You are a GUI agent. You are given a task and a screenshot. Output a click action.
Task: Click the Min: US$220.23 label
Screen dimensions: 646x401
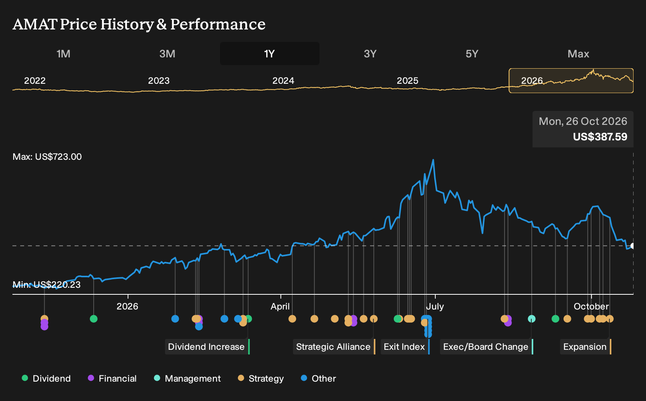pyautogui.click(x=47, y=285)
